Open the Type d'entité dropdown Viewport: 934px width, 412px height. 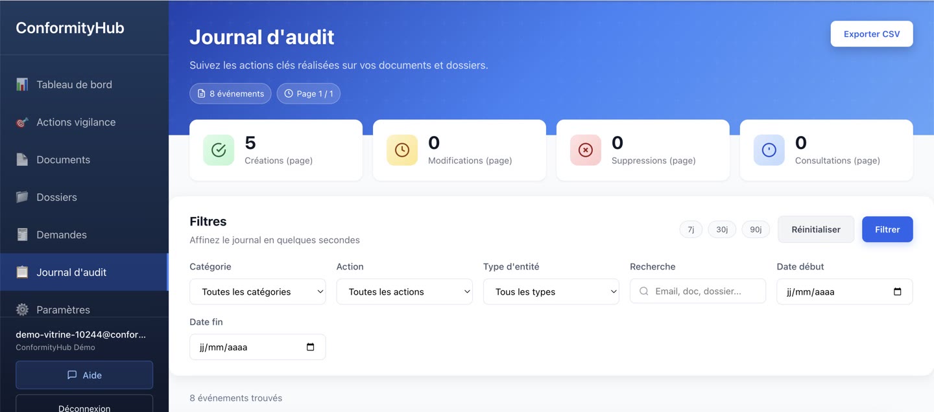click(x=551, y=292)
